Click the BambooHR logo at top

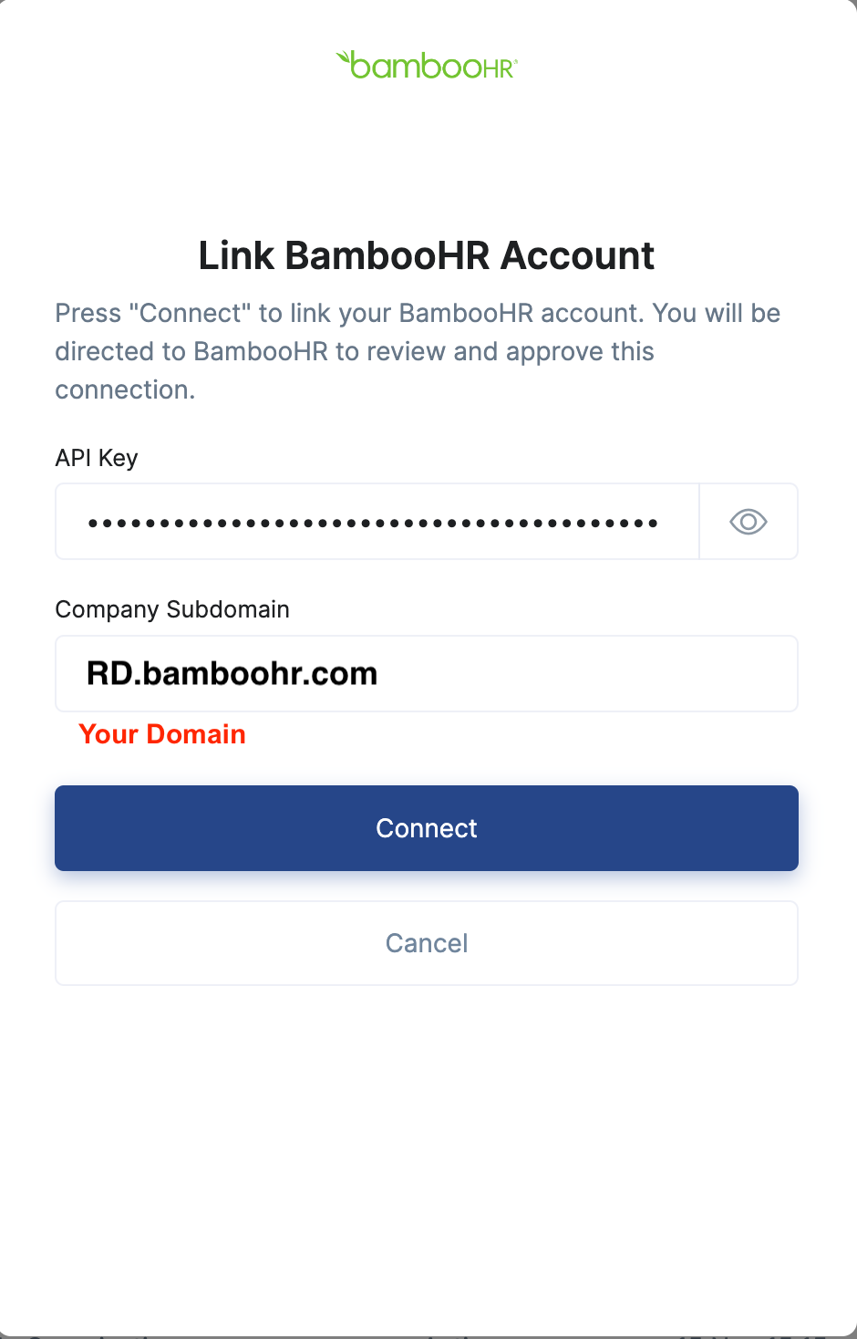click(x=427, y=65)
